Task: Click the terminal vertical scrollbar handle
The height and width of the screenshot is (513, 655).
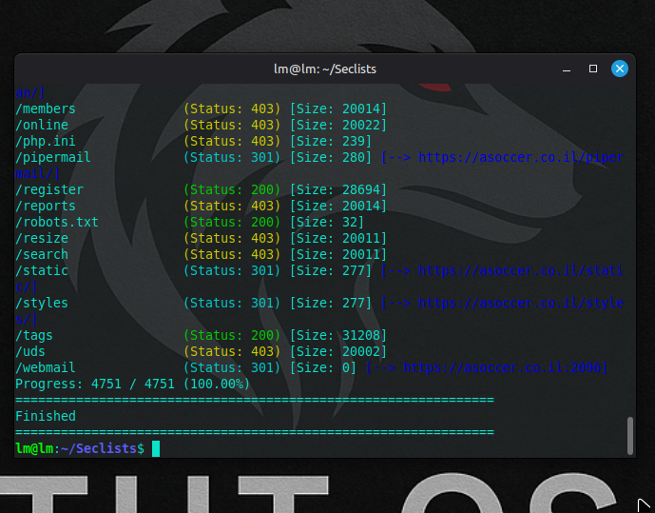Action: [630, 435]
